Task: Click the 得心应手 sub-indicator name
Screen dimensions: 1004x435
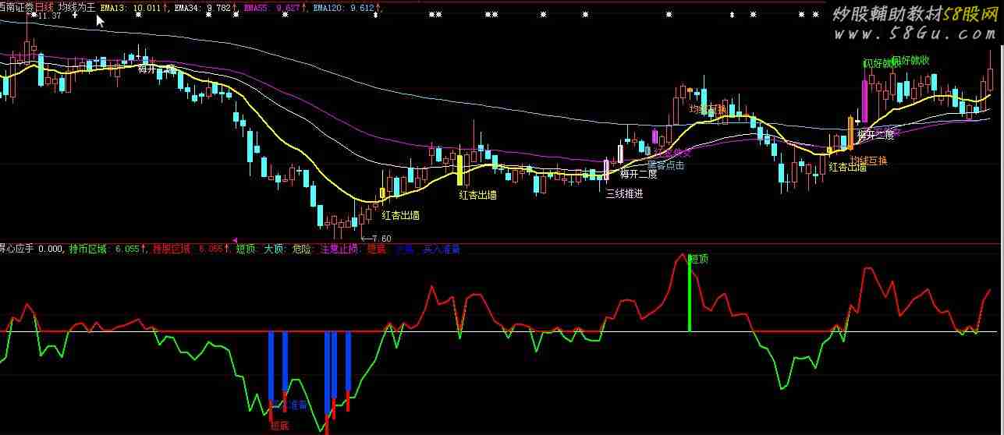Action: [x=17, y=249]
